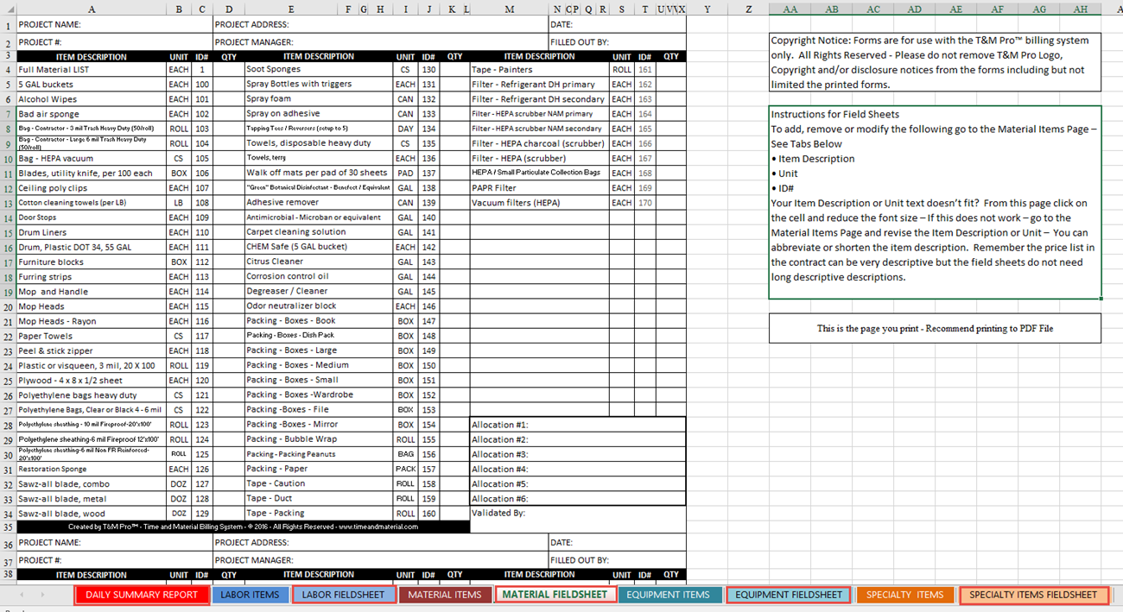Select the 'Paper Towels' cell
The image size is (1123, 612).
tap(92, 336)
